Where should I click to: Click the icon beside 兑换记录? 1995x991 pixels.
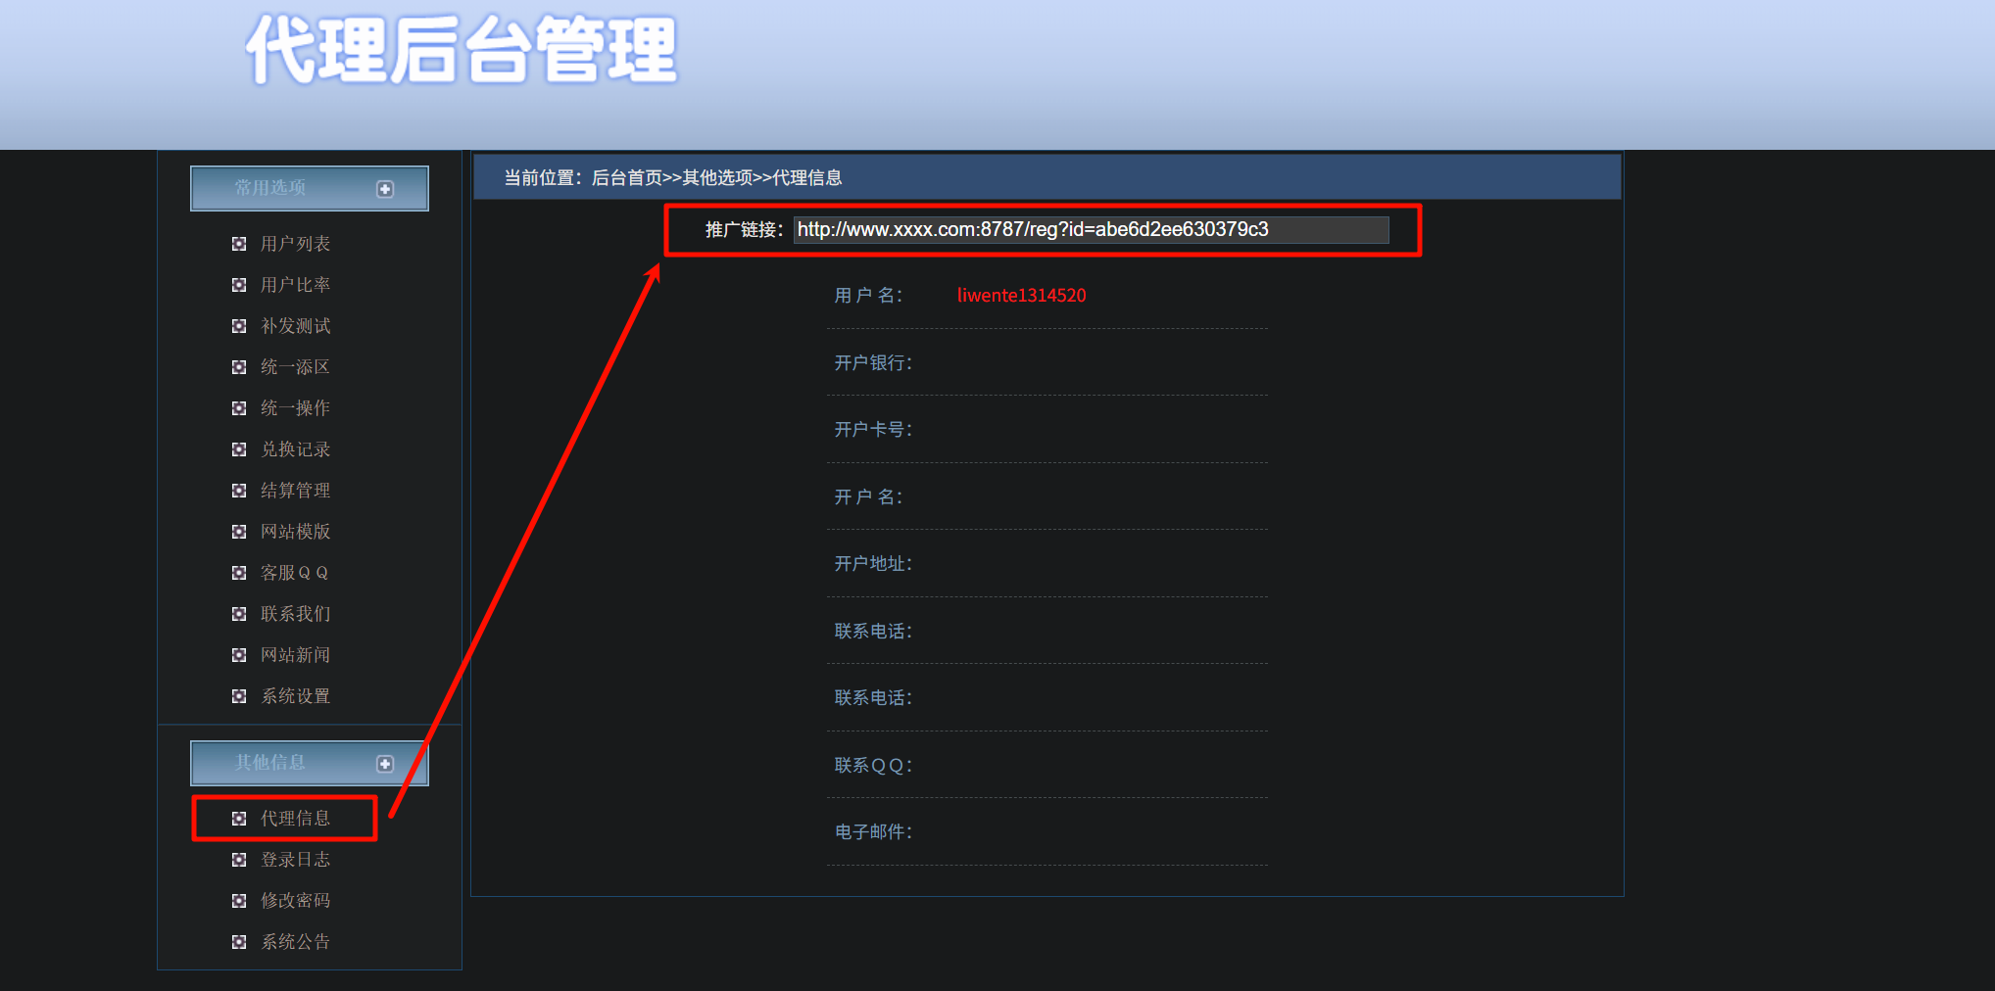click(239, 449)
